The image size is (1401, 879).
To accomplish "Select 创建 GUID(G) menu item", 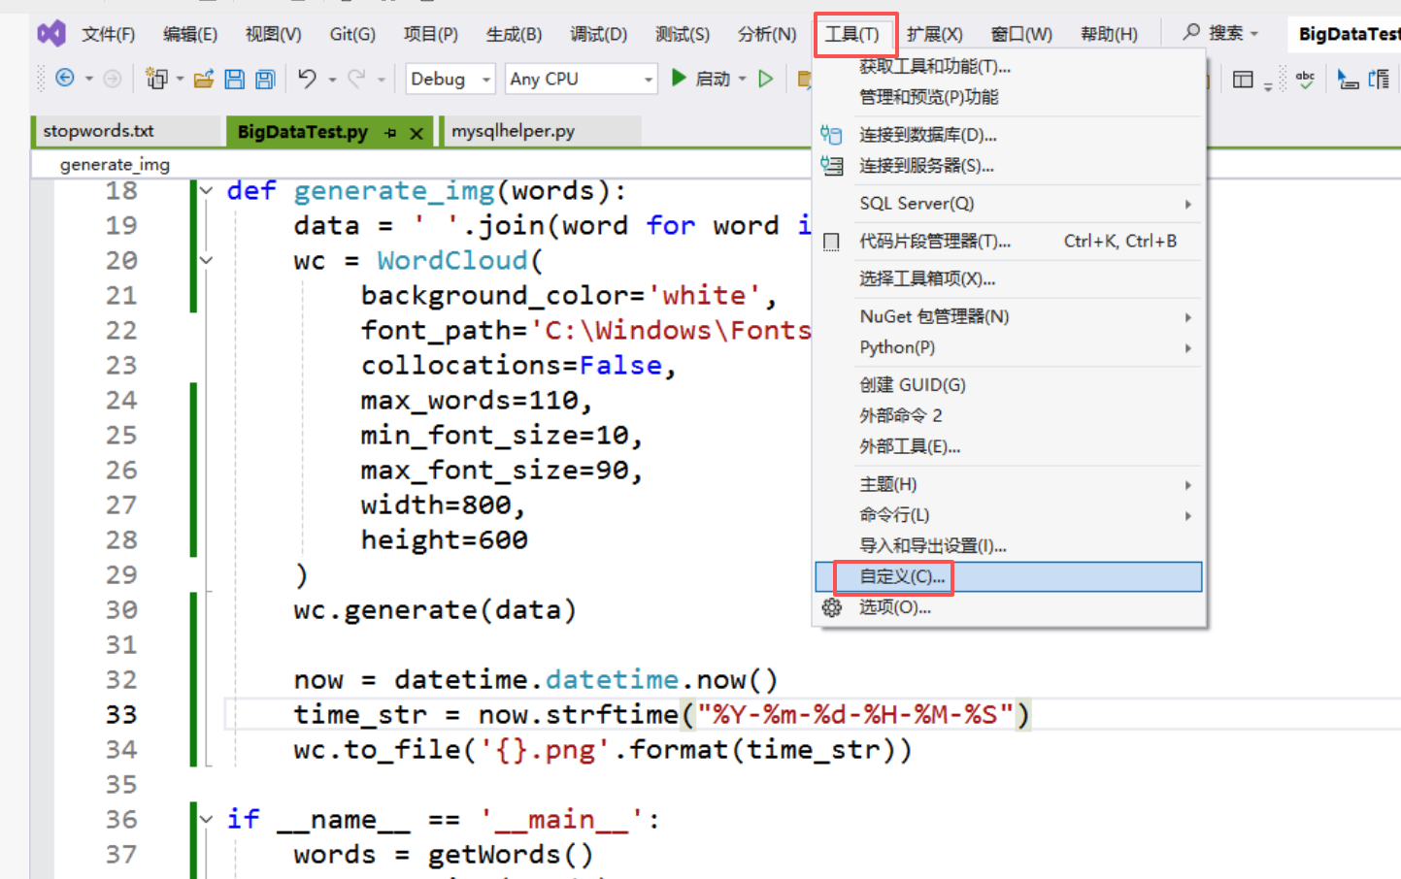I will (1009, 385).
